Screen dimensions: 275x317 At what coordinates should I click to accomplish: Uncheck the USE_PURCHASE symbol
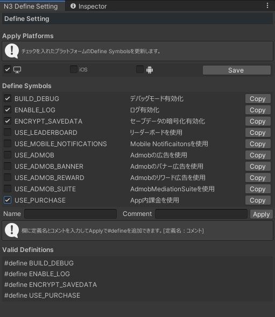click(8, 200)
